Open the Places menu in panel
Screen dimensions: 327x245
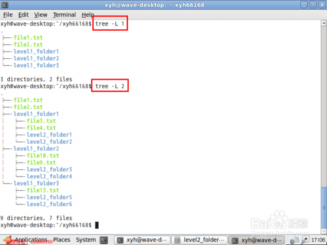[61, 240]
